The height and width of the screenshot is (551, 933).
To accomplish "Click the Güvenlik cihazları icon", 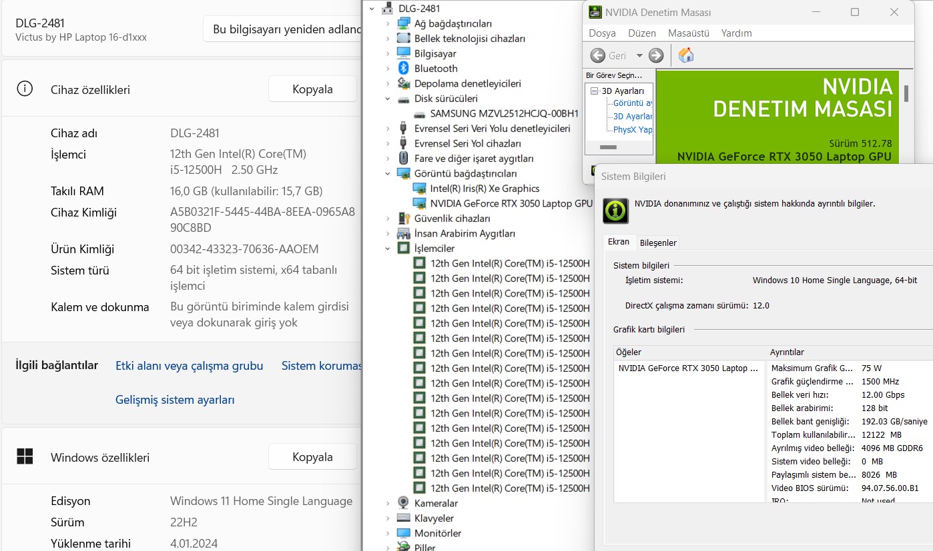I will click(403, 219).
